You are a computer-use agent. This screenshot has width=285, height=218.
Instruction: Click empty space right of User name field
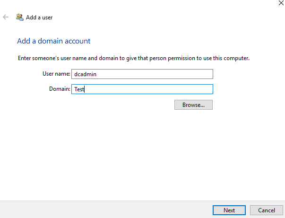pos(246,74)
